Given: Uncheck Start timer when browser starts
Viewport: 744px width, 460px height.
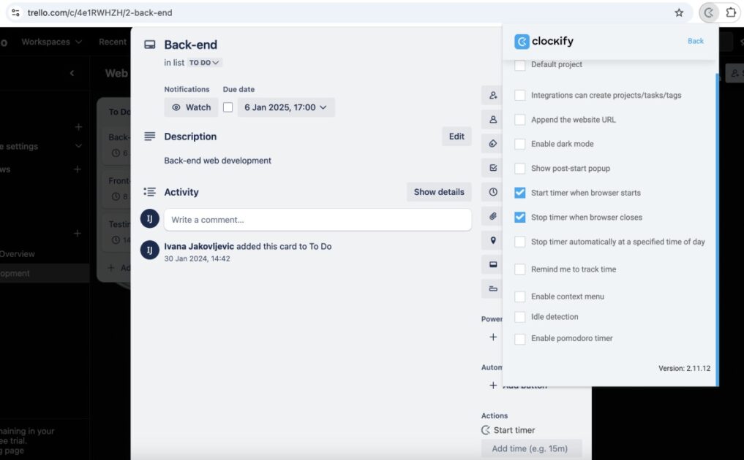Looking at the screenshot, I should coord(519,193).
